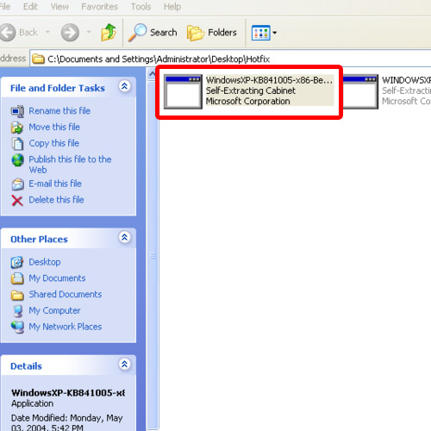Open Desktop in Other Places
Screen dimensions: 431x431
[45, 262]
